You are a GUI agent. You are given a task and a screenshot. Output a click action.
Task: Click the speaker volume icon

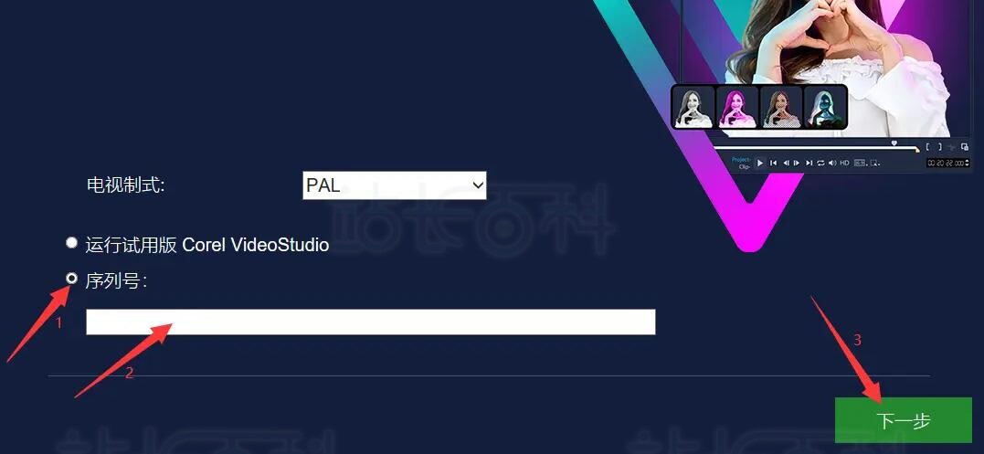coord(832,163)
